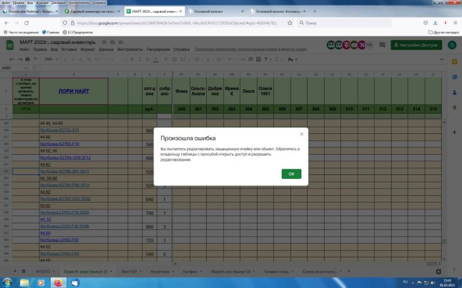462x288 pixels.
Task: Open the comment history icon
Action: (x=382, y=45)
